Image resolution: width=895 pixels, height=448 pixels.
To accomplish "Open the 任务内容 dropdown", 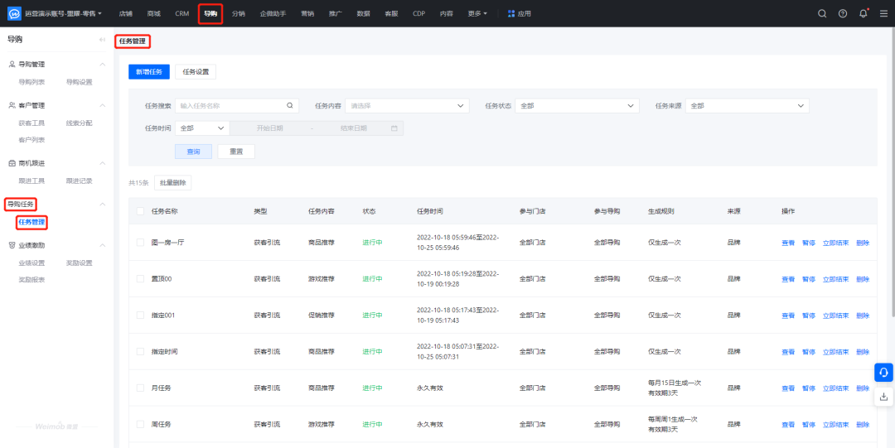I will pyautogui.click(x=407, y=105).
